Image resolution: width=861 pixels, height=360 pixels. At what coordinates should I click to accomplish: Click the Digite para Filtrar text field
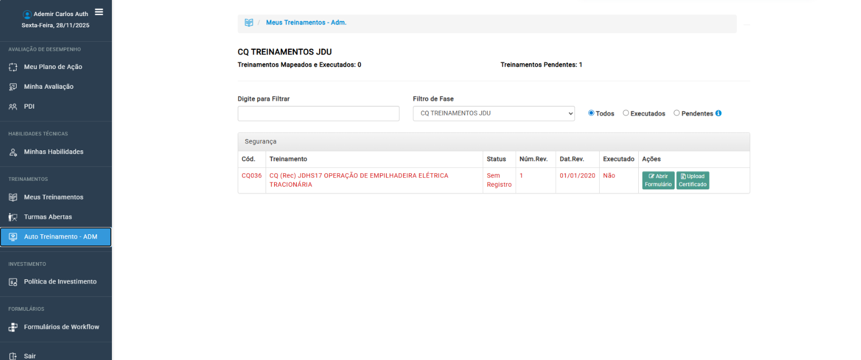pyautogui.click(x=318, y=113)
